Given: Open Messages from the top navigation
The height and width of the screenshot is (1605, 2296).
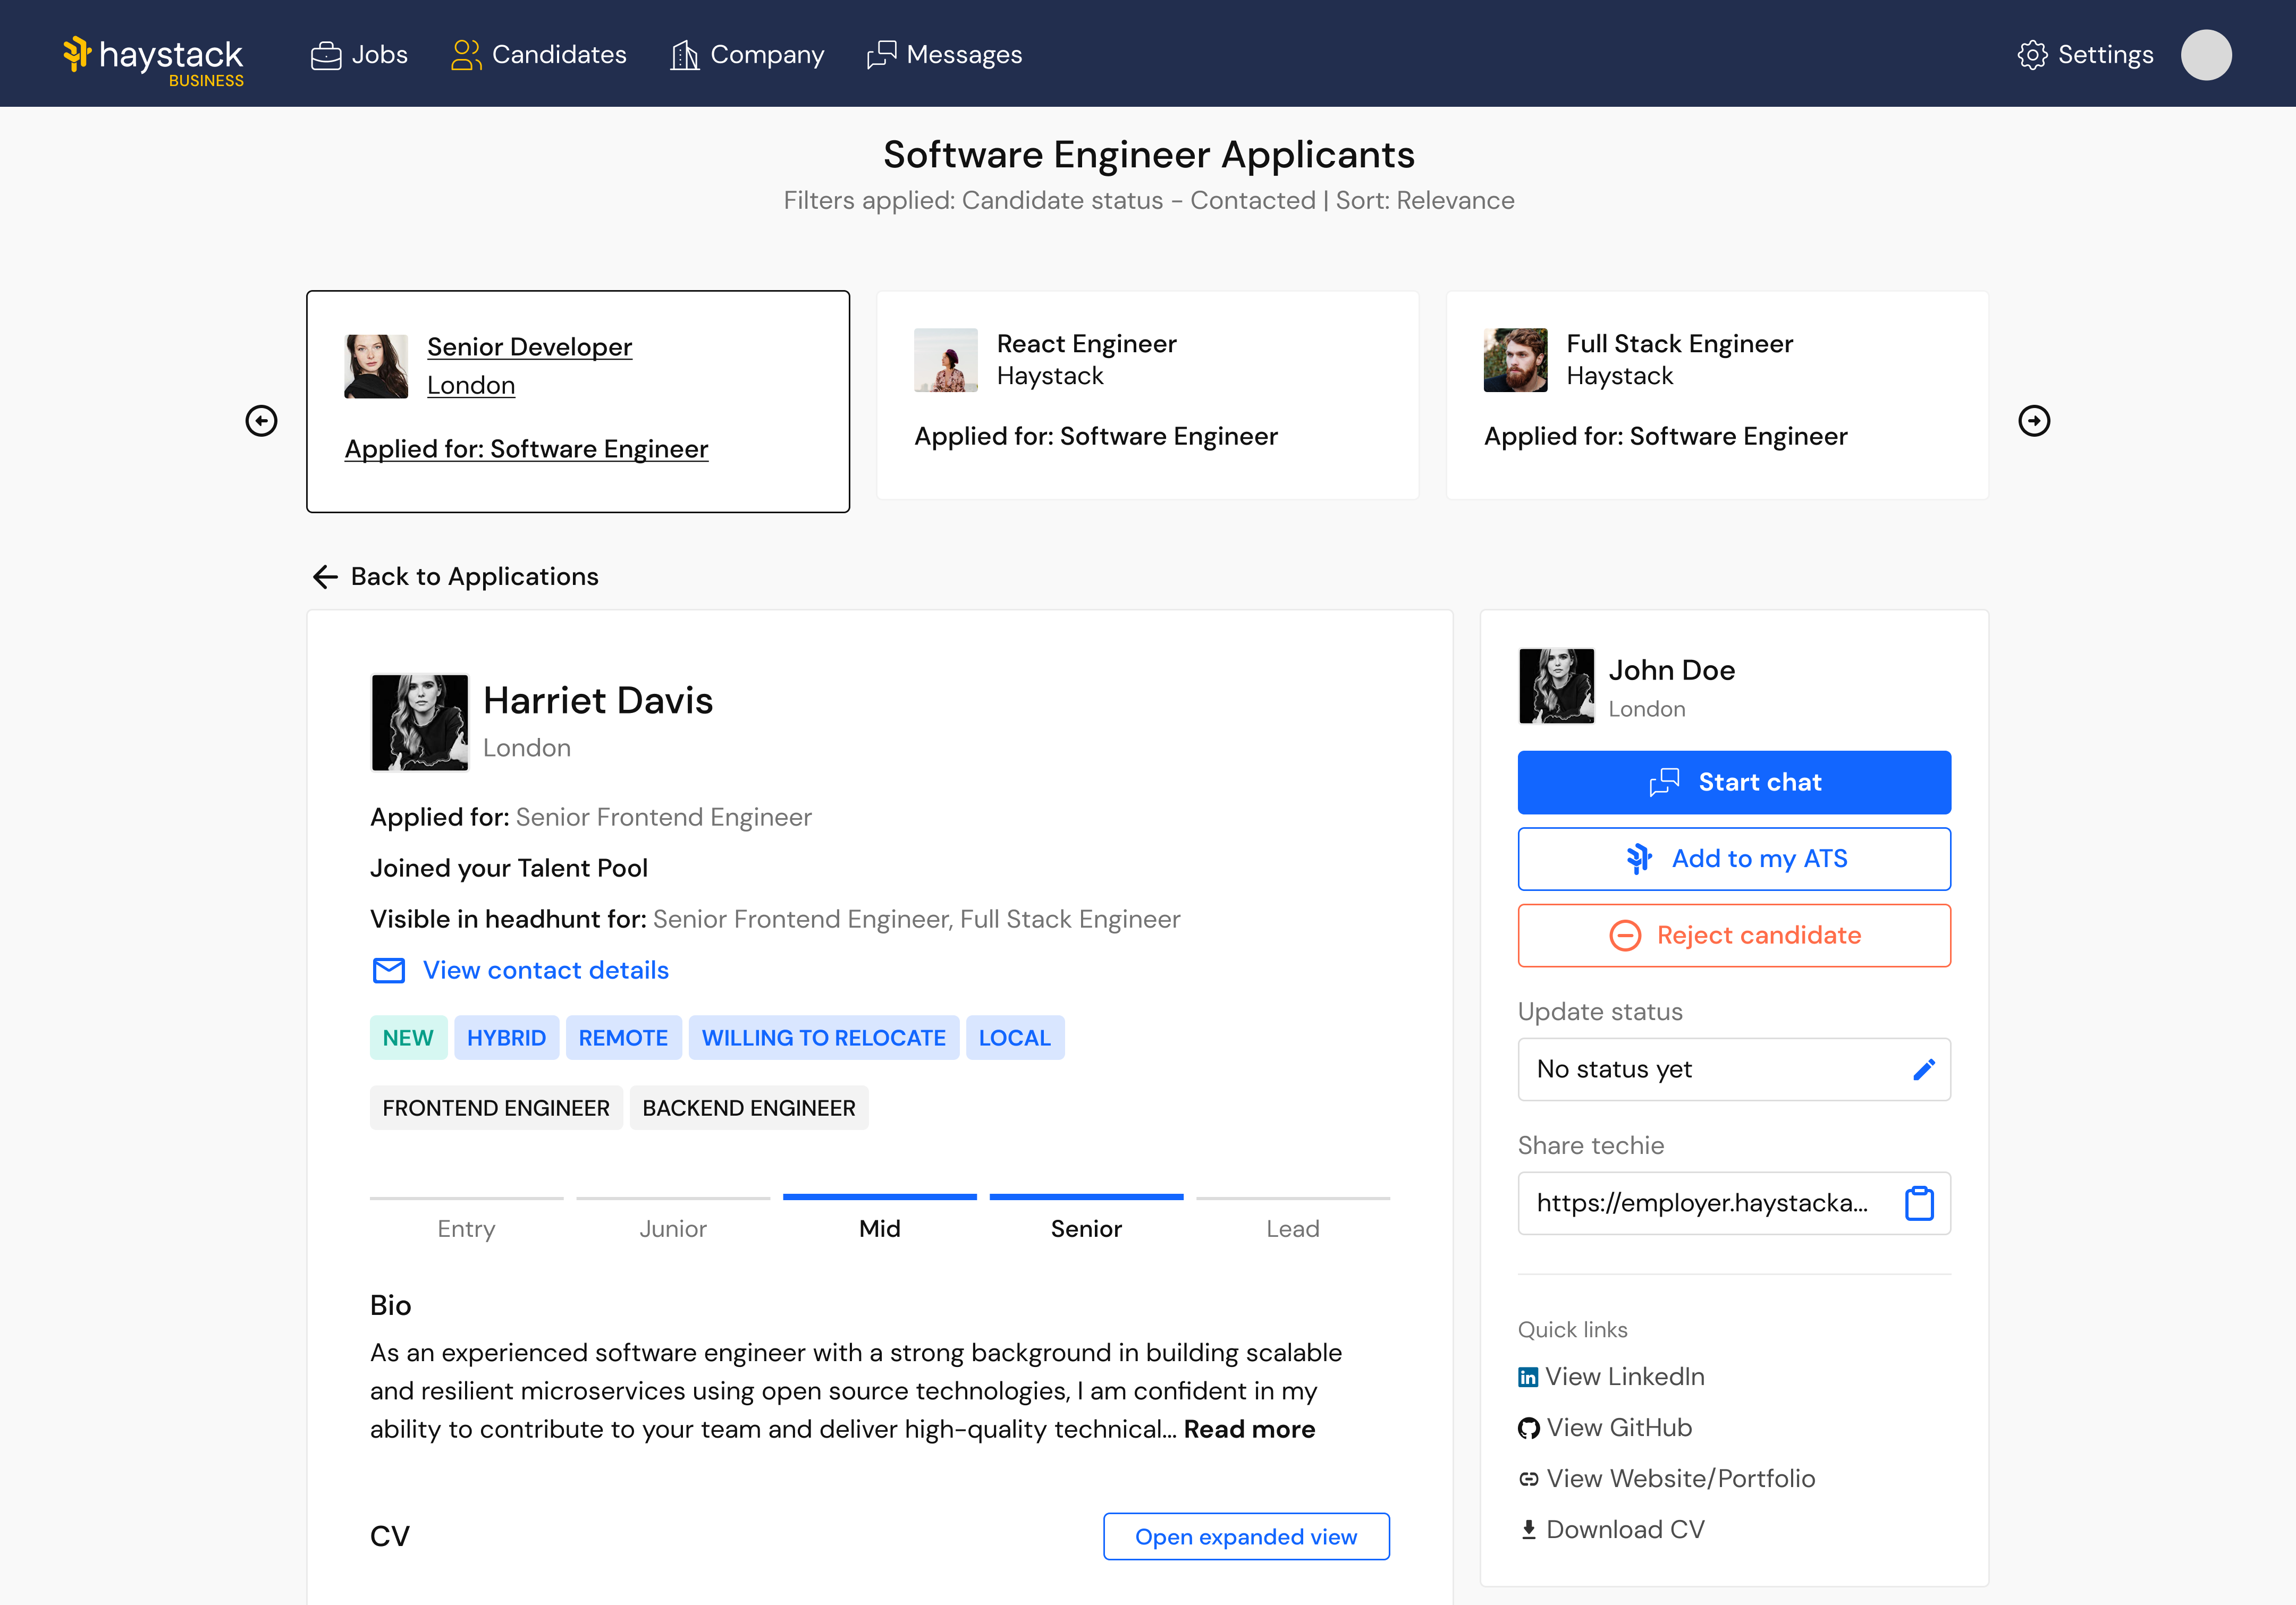Looking at the screenshot, I should click(x=944, y=54).
